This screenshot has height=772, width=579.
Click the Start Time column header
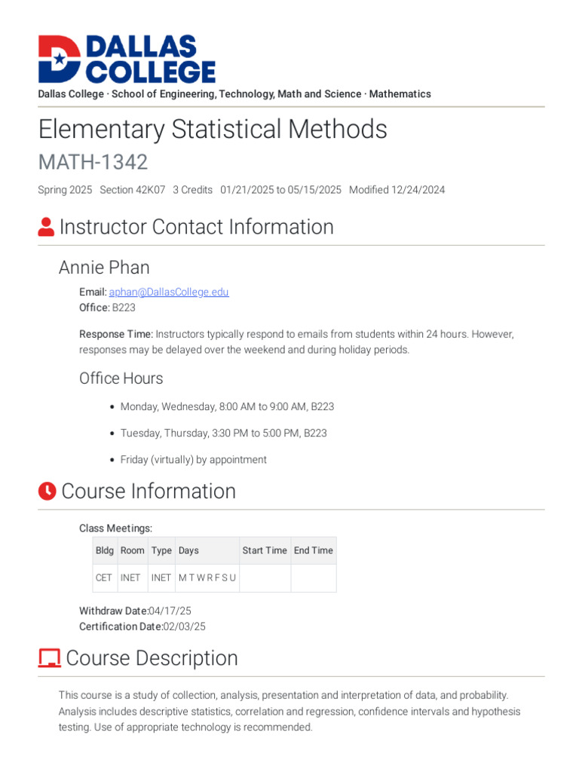(265, 550)
